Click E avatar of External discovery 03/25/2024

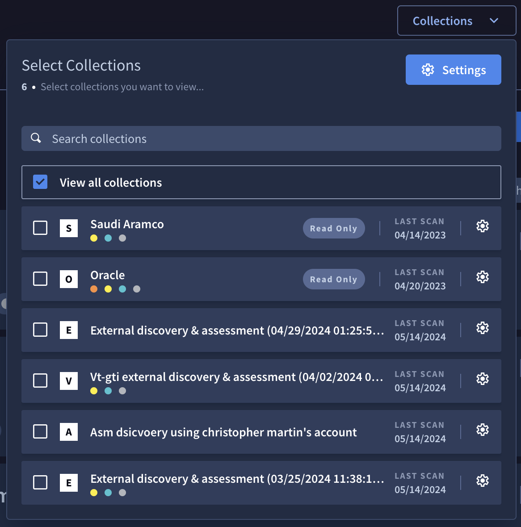(69, 483)
